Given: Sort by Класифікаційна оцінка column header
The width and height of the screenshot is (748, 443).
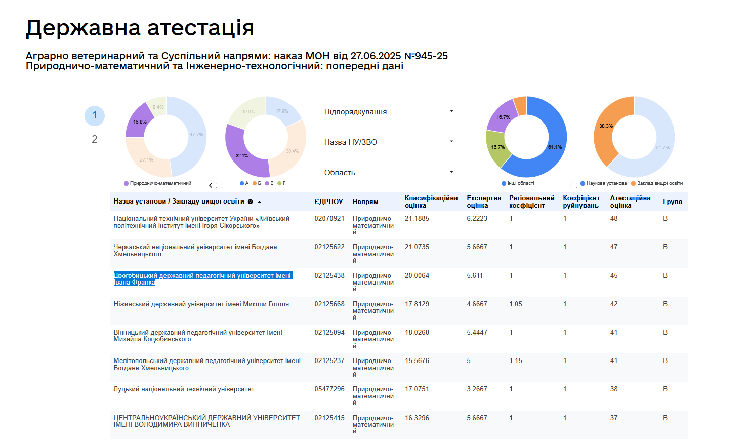Looking at the screenshot, I should [431, 202].
